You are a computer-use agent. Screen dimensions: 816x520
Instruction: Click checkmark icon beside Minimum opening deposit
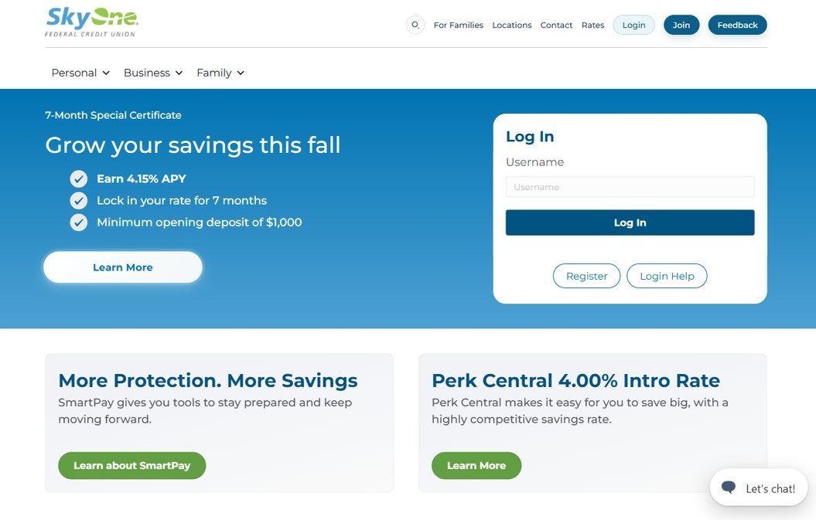(79, 223)
